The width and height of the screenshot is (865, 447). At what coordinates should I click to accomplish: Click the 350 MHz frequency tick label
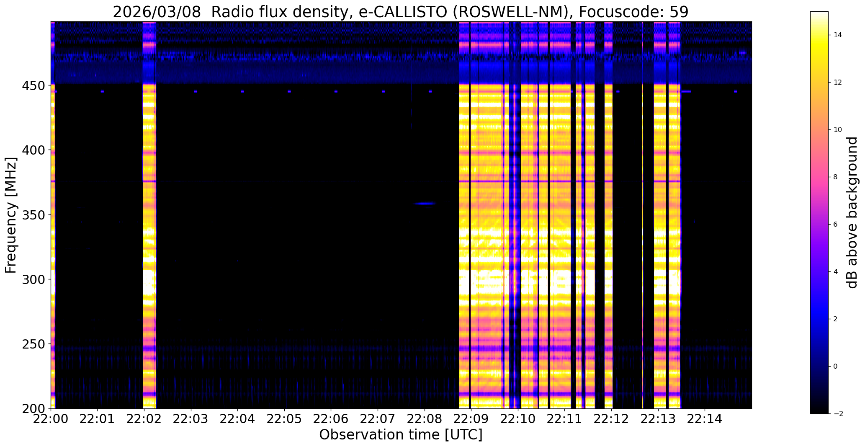34,215
